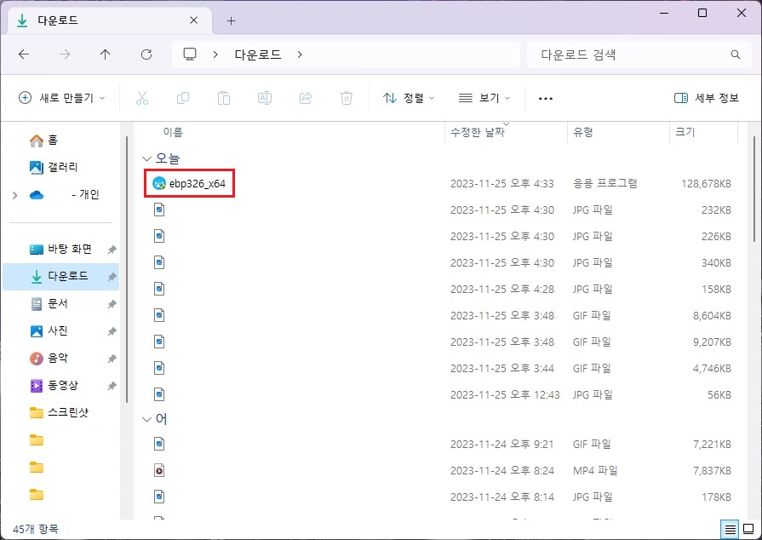Toggle large thumbnail layout in the status bar
762x540 pixels.
pos(746,529)
